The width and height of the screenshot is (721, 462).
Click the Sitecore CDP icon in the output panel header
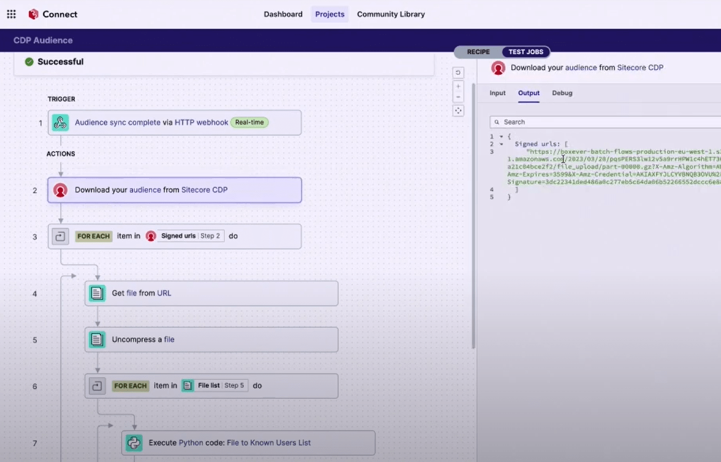pyautogui.click(x=498, y=67)
